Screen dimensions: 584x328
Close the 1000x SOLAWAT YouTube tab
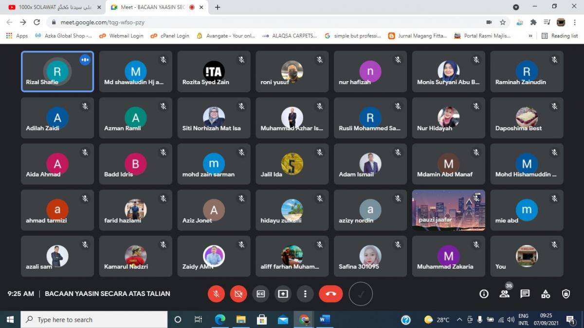(99, 7)
